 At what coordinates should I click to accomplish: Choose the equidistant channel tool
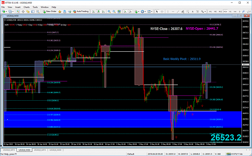pos(183,12)
